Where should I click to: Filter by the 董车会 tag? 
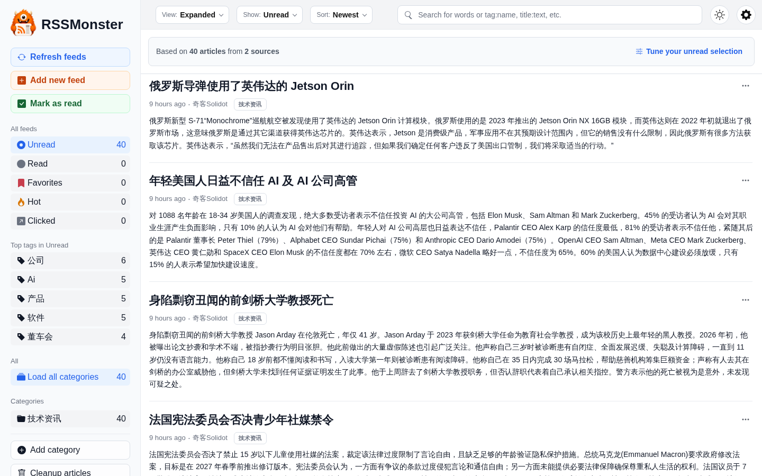[x=70, y=337]
